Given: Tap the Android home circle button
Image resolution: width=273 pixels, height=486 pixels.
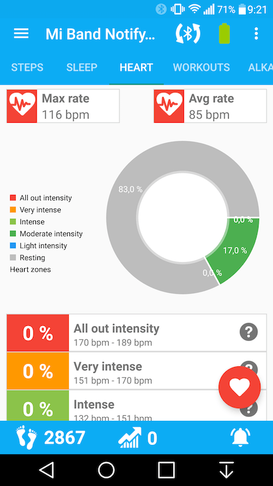Looking at the screenshot, I should click(x=106, y=470).
